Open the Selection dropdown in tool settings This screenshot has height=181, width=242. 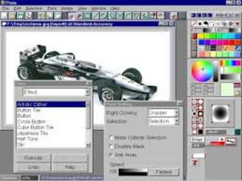pyautogui.click(x=177, y=121)
